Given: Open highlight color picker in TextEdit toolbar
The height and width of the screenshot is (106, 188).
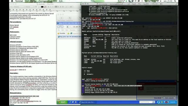Looking at the screenshot, I should pos(45,7).
